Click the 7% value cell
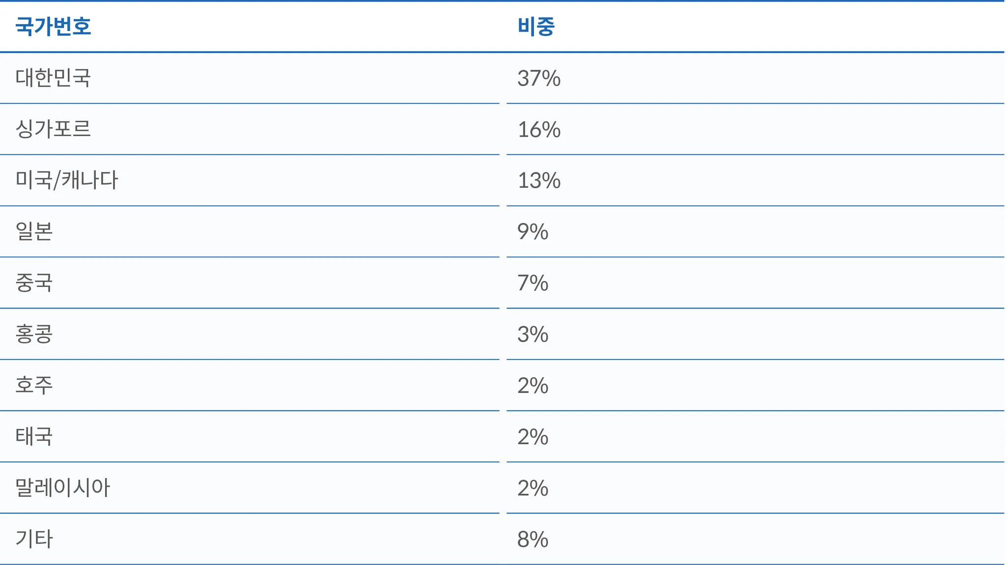1006x565 pixels. point(532,283)
